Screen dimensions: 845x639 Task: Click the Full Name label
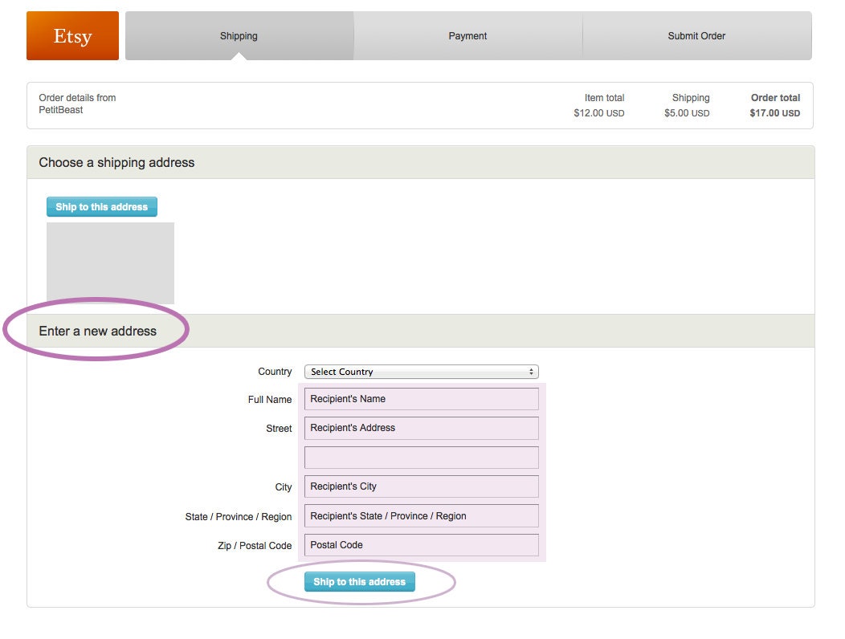(270, 399)
